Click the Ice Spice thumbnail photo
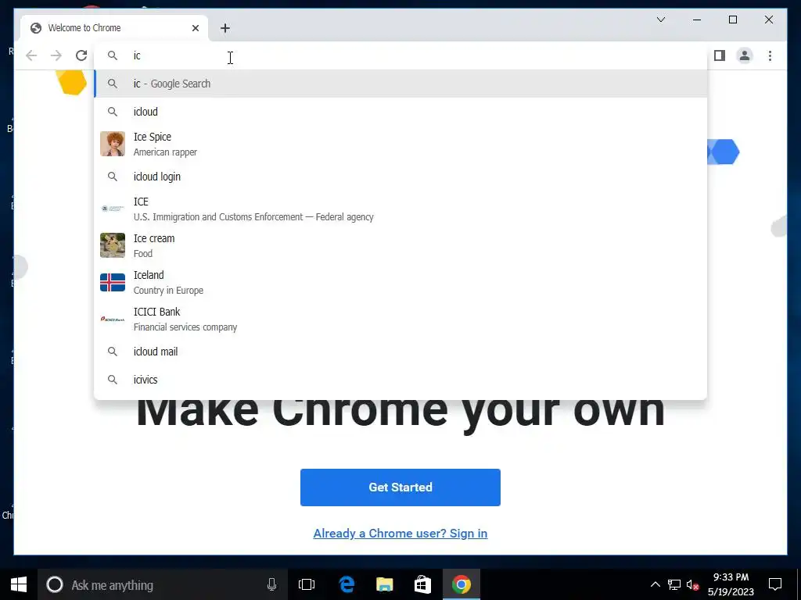Viewport: 801px width, 600px height. pyautogui.click(x=113, y=144)
